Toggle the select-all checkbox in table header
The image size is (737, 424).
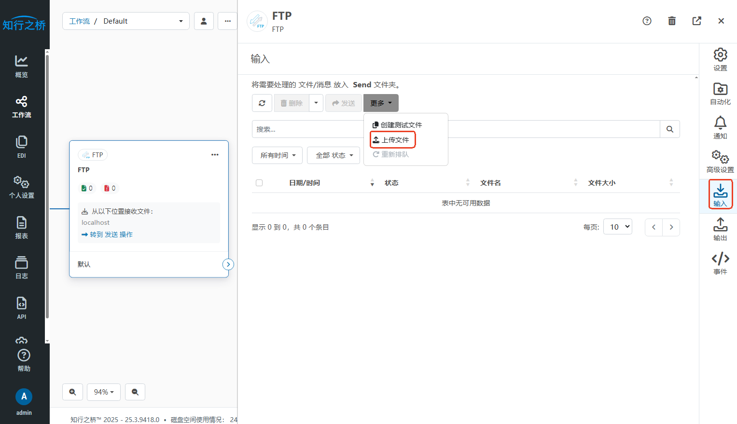point(259,183)
